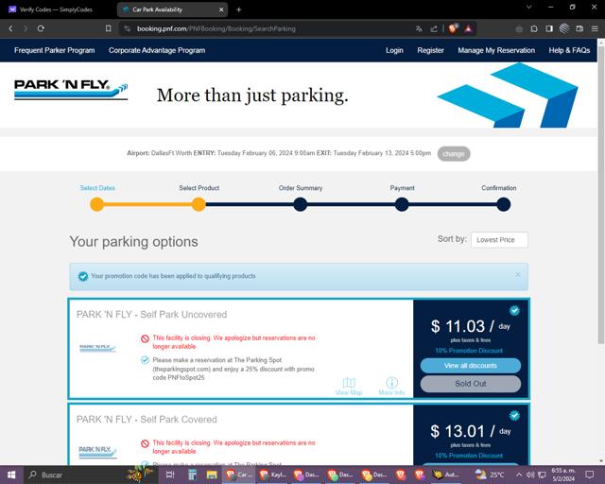
Task: Click the Brave Rewards triangle icon
Action: tap(468, 28)
